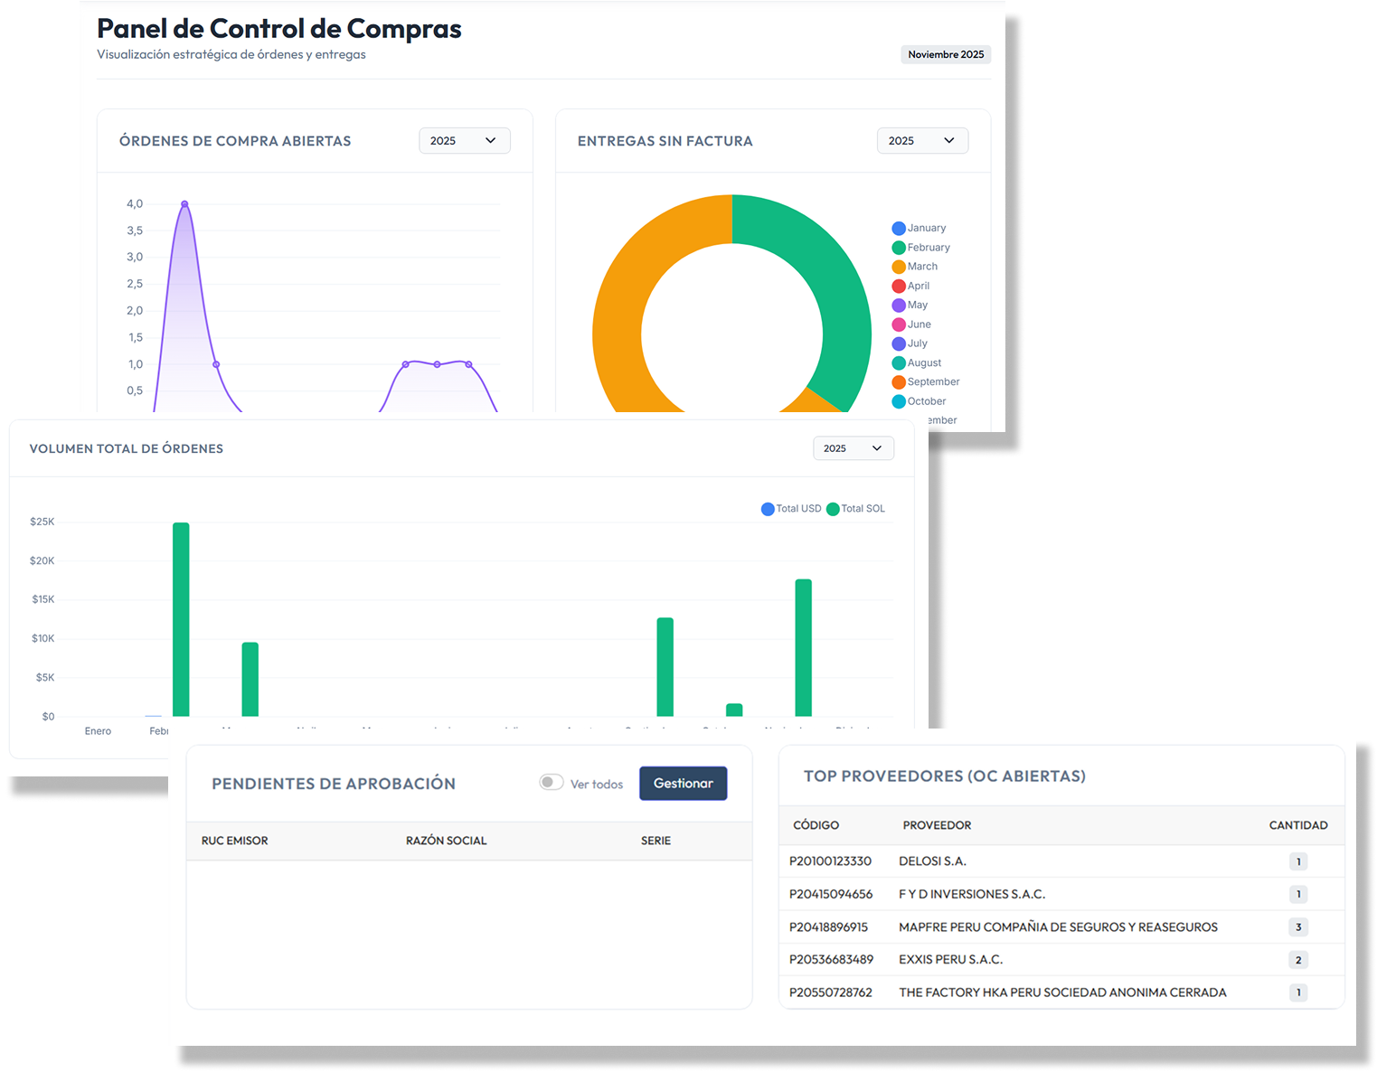1377x1072 pixels.
Task: Select MAPFRE PERU supplier row
Action: tap(1057, 927)
